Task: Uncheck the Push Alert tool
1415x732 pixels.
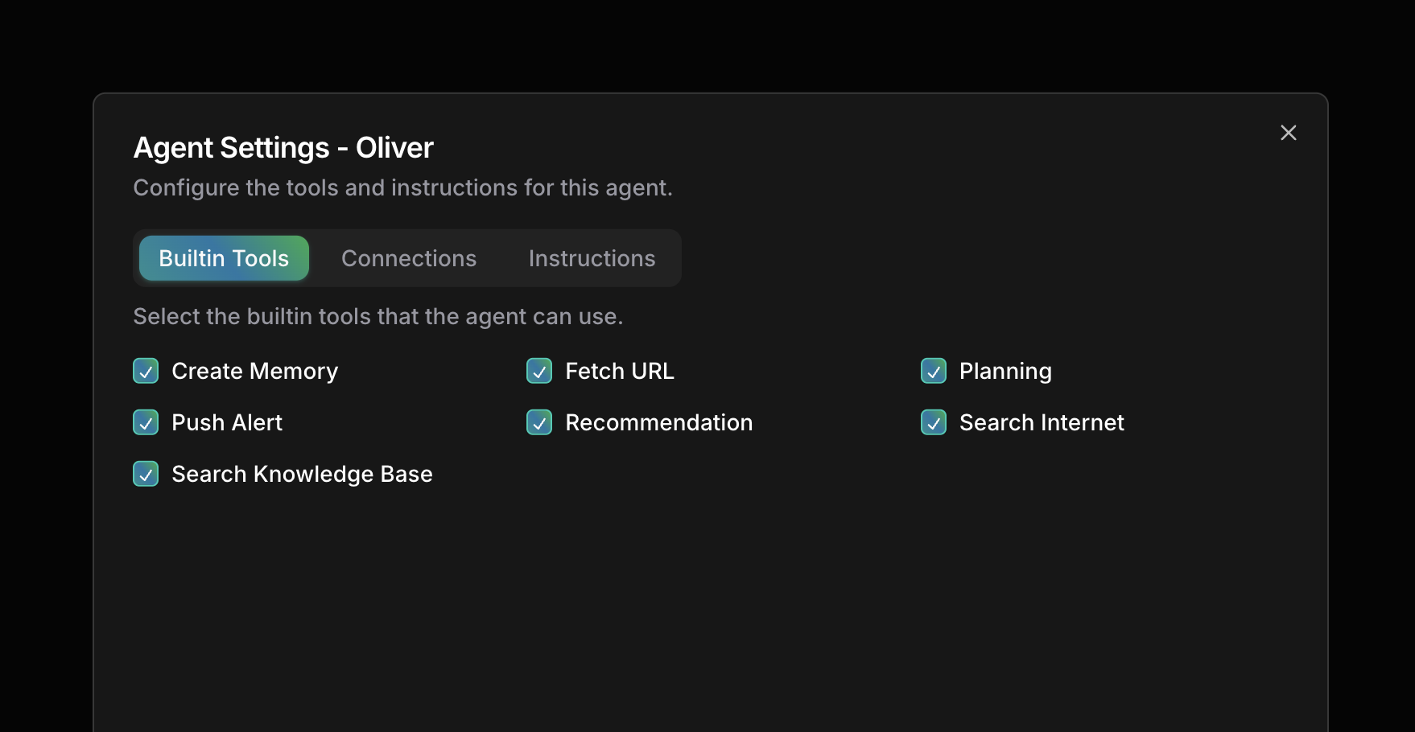Action: point(146,422)
